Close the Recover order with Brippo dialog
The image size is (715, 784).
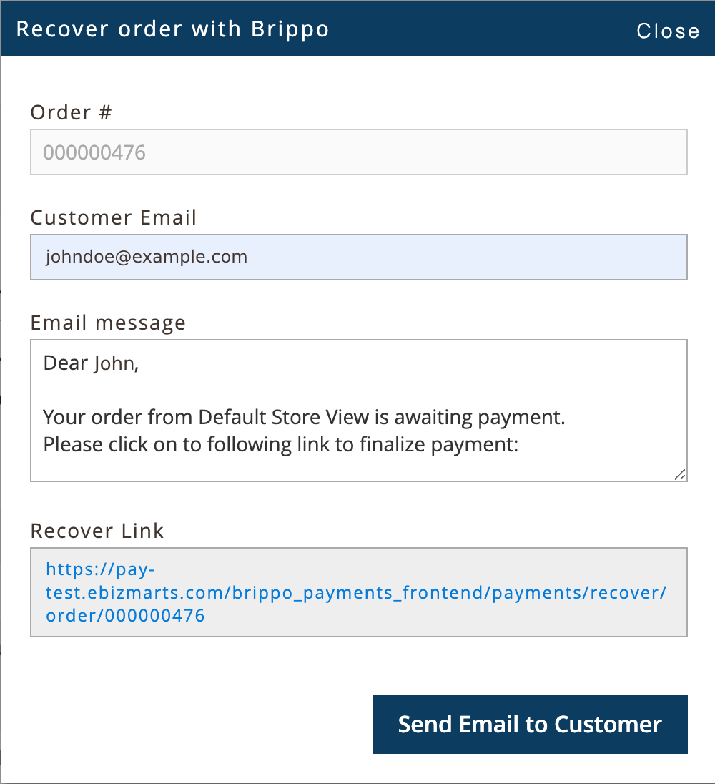click(x=668, y=31)
